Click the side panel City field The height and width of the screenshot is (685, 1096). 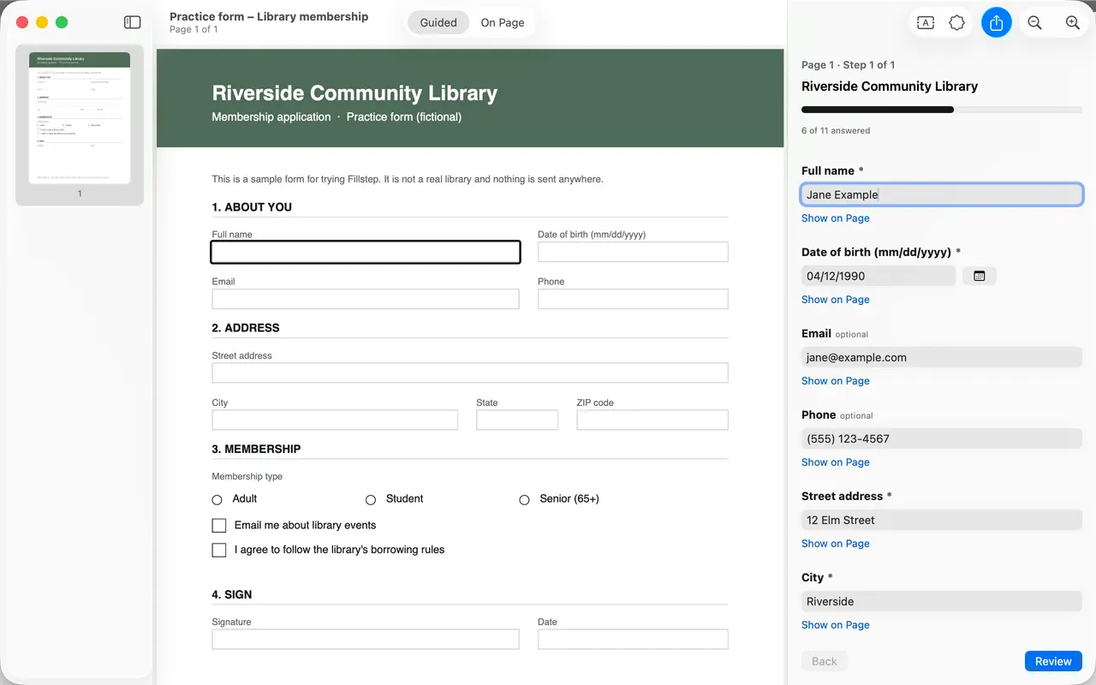(942, 601)
